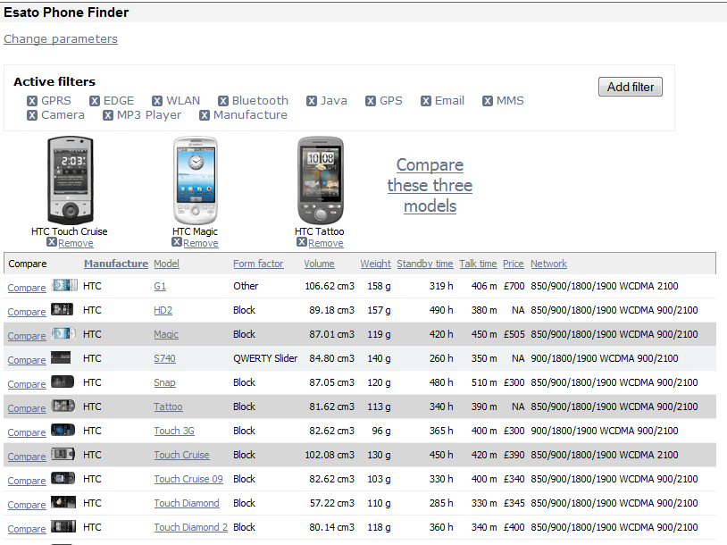The image size is (727, 545).
Task: Remove HTC Tattoo from comparison
Action: (x=326, y=243)
